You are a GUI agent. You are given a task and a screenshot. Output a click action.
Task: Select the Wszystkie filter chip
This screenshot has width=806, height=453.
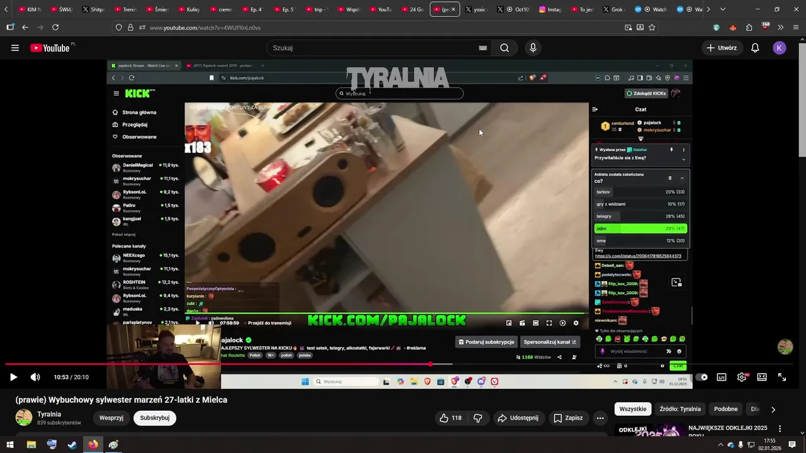pyautogui.click(x=633, y=409)
